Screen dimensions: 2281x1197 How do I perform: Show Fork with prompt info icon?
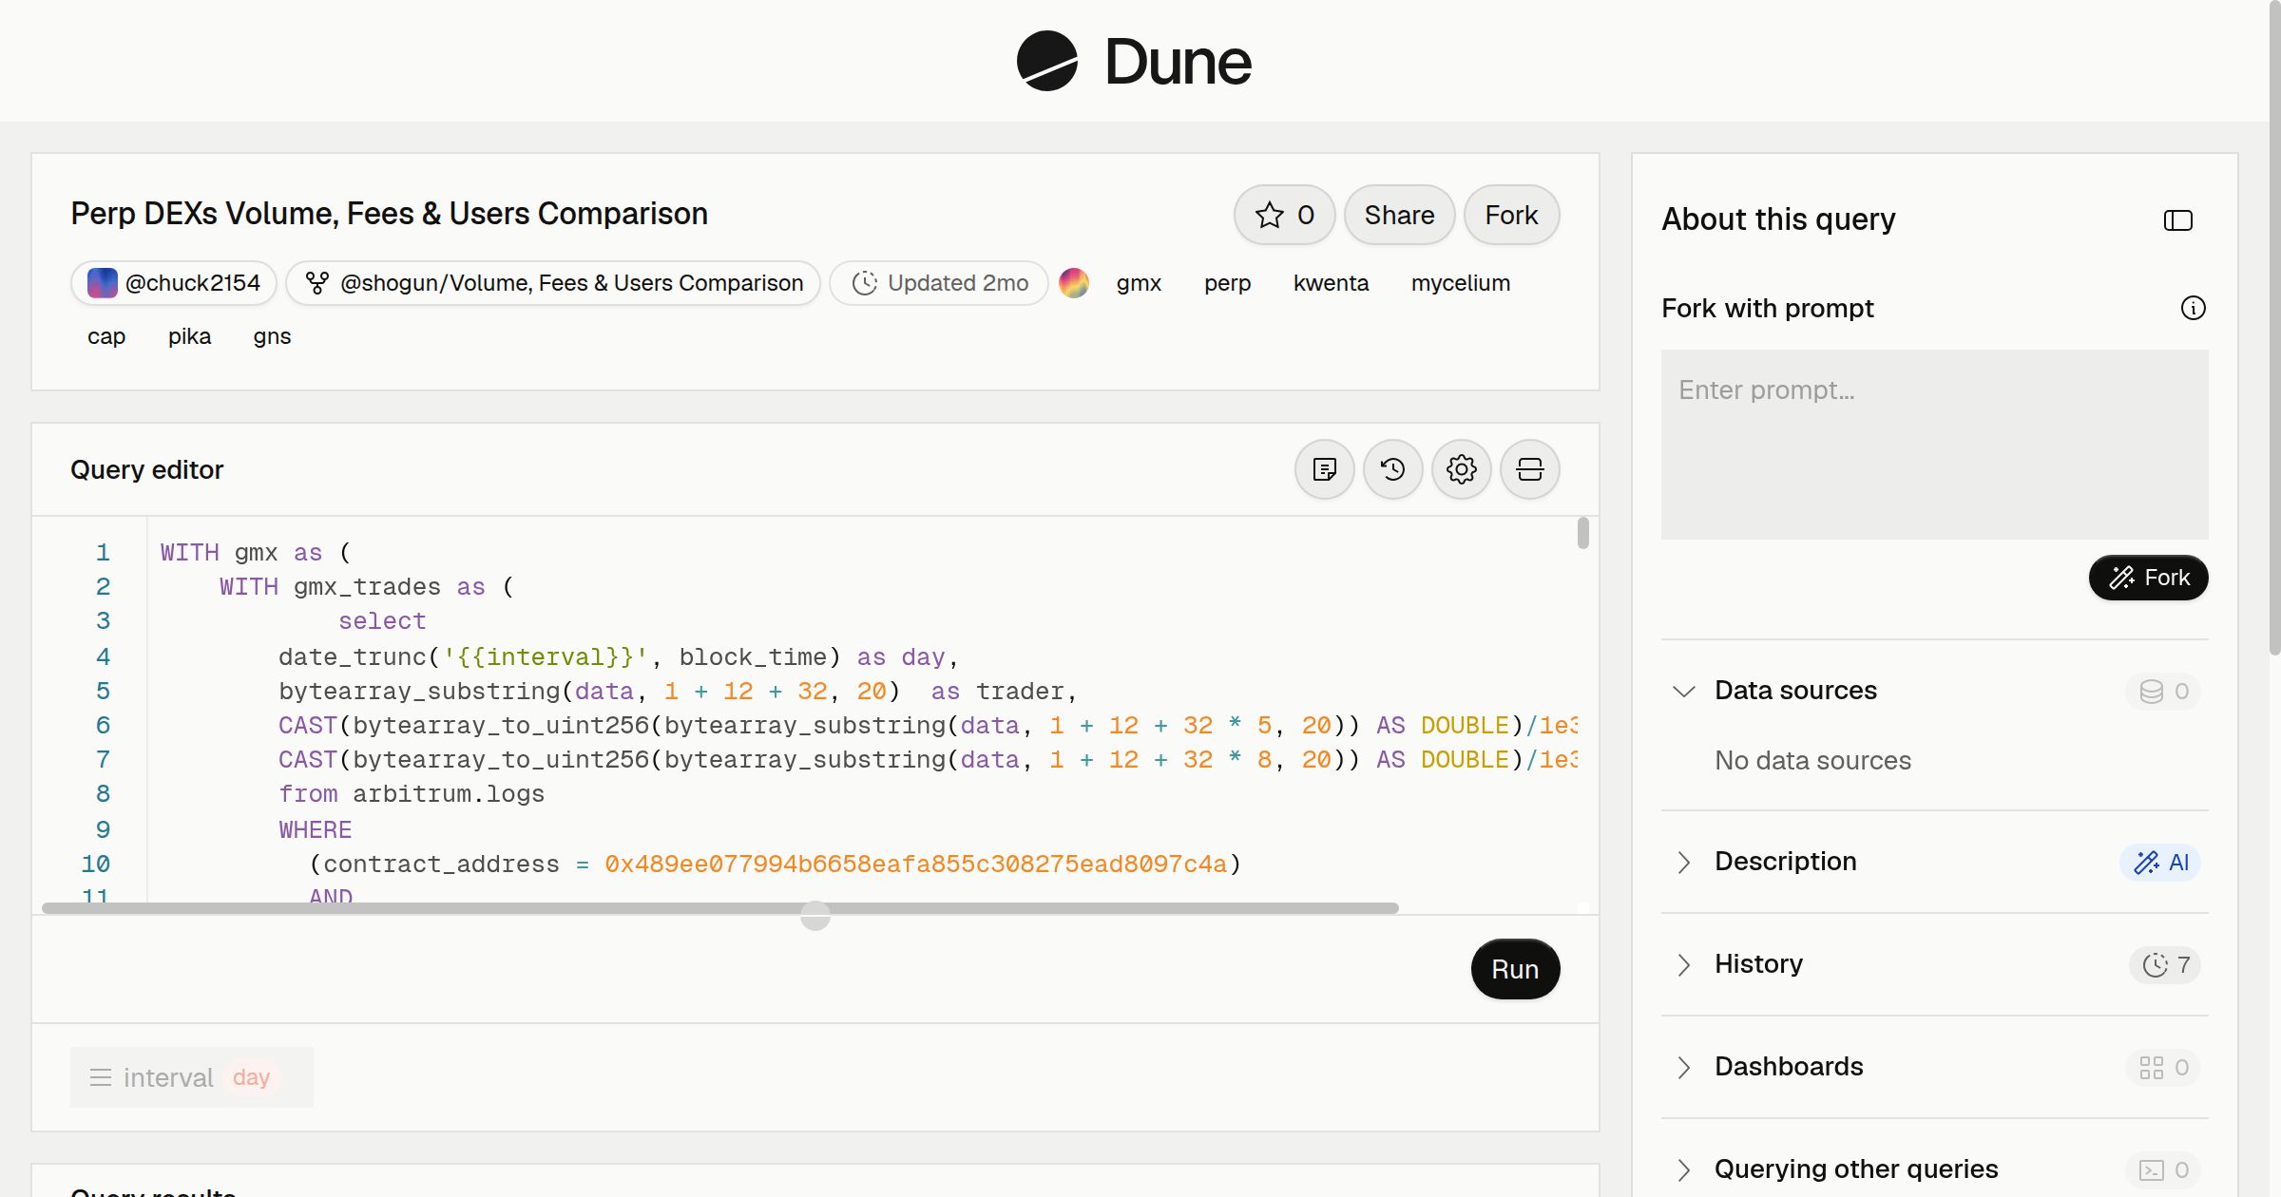click(x=2193, y=308)
